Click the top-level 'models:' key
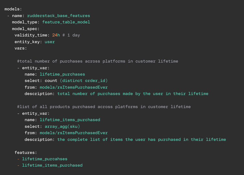244x175 pixels. [x=13, y=9]
